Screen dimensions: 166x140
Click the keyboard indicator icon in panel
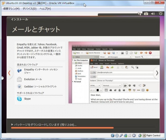[x=146, y=14]
